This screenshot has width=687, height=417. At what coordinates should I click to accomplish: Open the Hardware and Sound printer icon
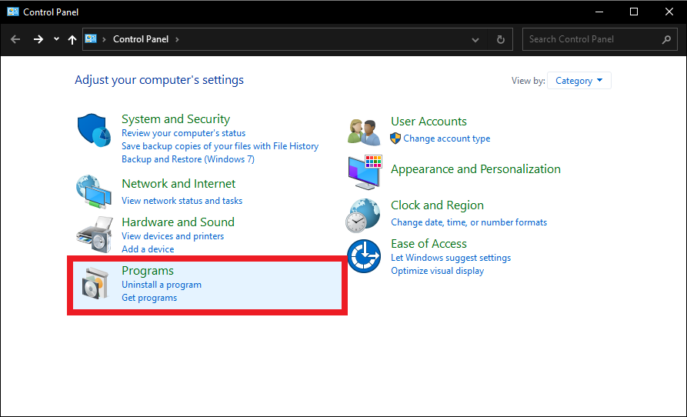[95, 235]
